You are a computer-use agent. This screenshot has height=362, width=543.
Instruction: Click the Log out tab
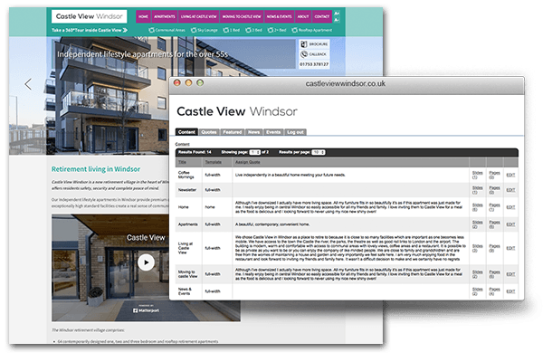(x=295, y=132)
